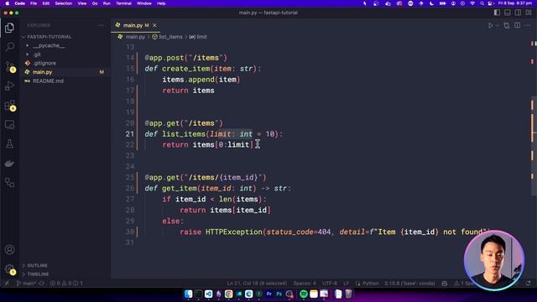Open the Go menu
This screenshot has height=302, width=537.
coord(95,3)
